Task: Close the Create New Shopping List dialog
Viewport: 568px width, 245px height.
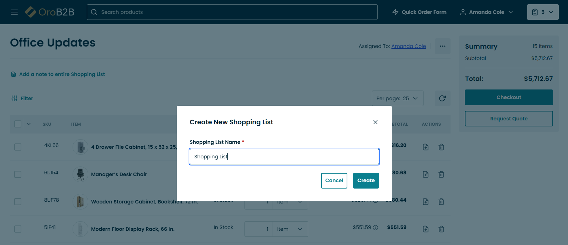Action: click(x=375, y=122)
